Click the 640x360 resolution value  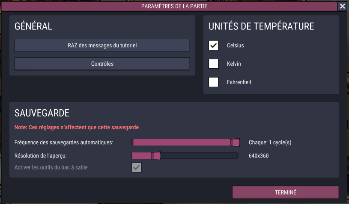259,156
